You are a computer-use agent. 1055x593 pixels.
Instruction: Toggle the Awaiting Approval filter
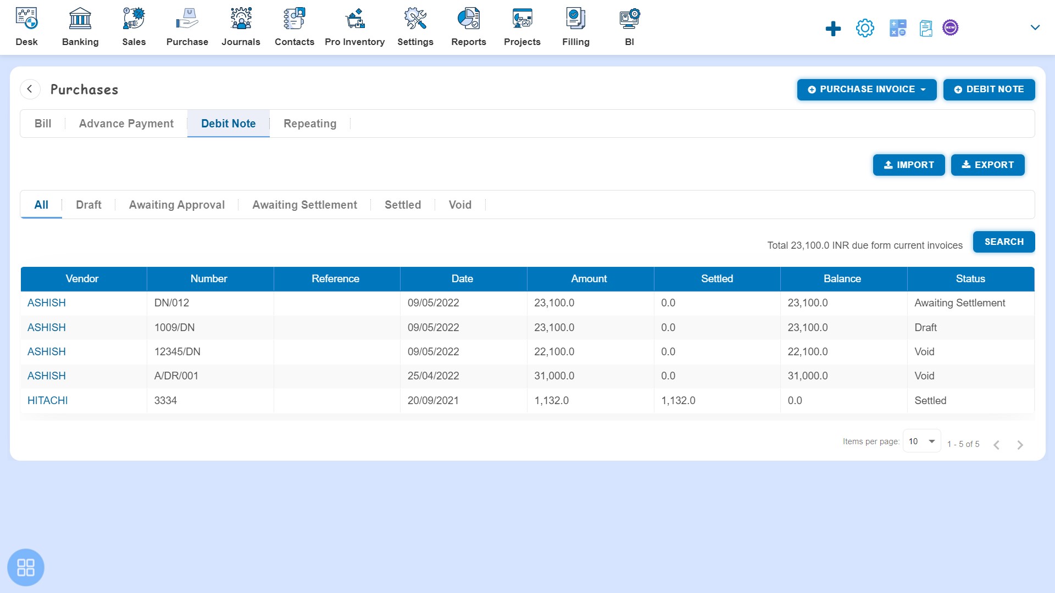[x=176, y=204]
